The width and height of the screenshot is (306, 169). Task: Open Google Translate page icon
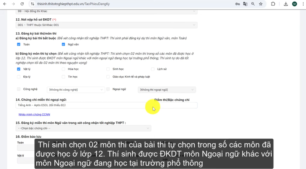coord(245,4)
